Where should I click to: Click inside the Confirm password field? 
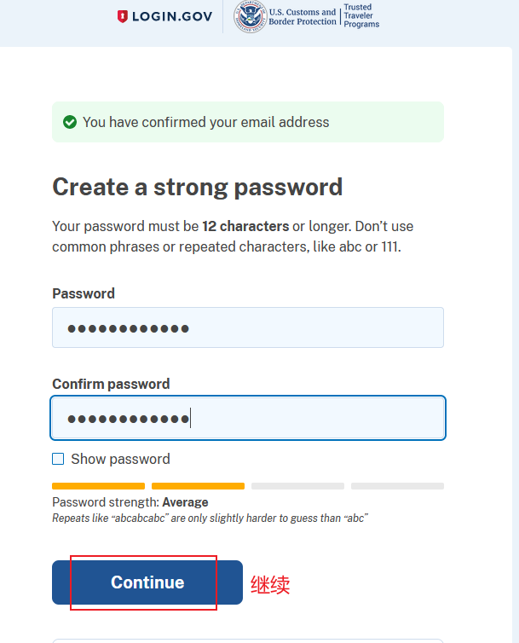pyautogui.click(x=247, y=418)
